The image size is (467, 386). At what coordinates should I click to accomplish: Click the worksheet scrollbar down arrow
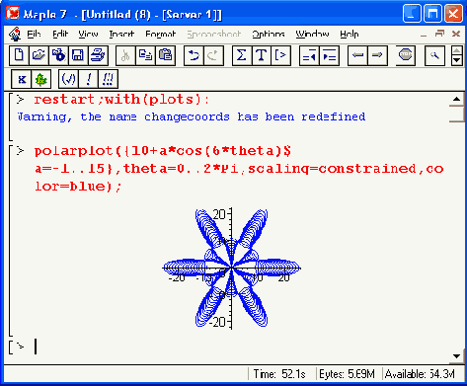click(456, 356)
